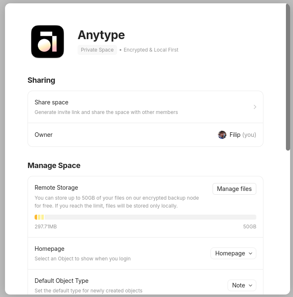Click 'Generate invite link' description text
The image size is (293, 297).
pos(106,112)
